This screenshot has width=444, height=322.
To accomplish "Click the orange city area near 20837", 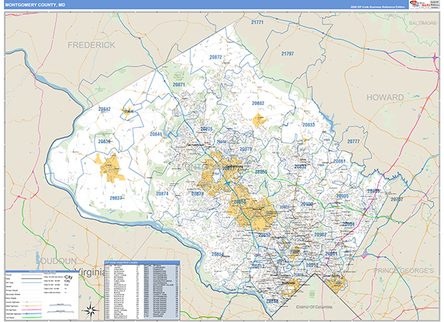I will 112,166.
